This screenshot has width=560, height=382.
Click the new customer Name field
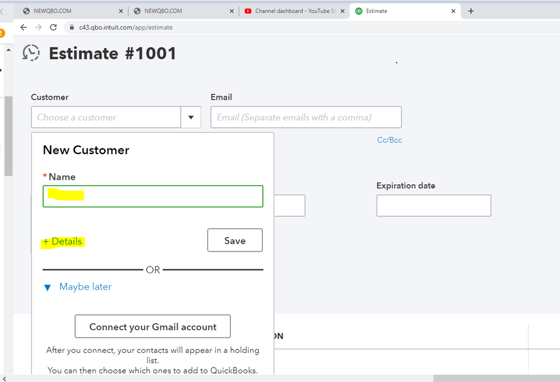pos(152,196)
